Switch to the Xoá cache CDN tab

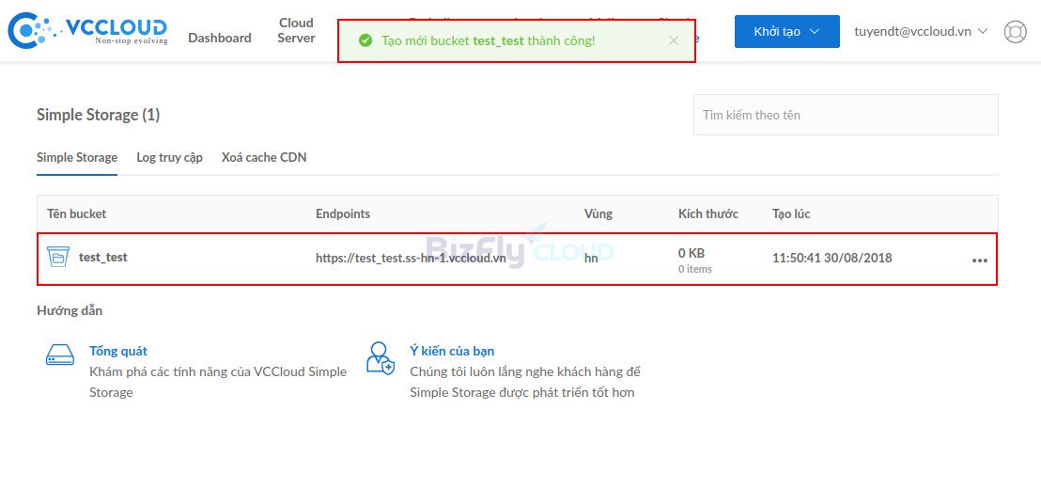pyautogui.click(x=264, y=157)
